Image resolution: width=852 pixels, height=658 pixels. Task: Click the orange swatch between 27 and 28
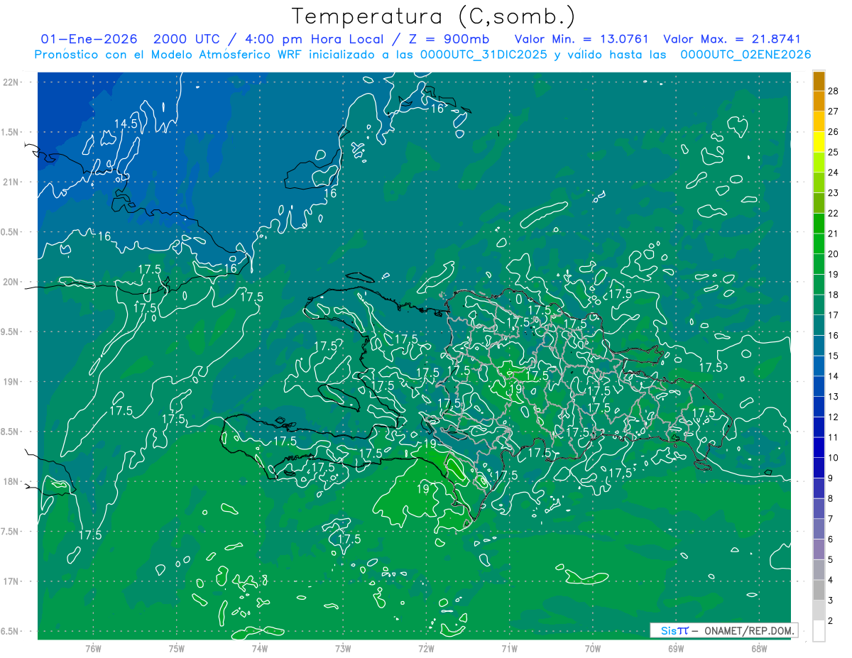tap(819, 101)
